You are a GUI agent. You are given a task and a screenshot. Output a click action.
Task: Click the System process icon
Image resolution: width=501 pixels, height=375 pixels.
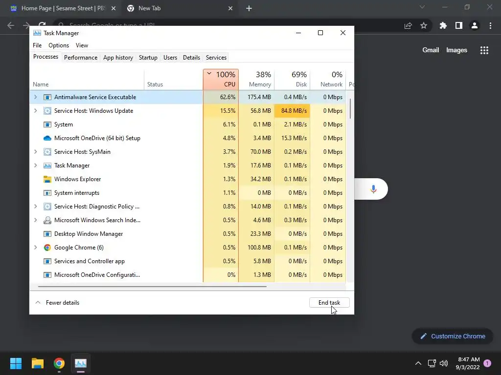click(47, 125)
